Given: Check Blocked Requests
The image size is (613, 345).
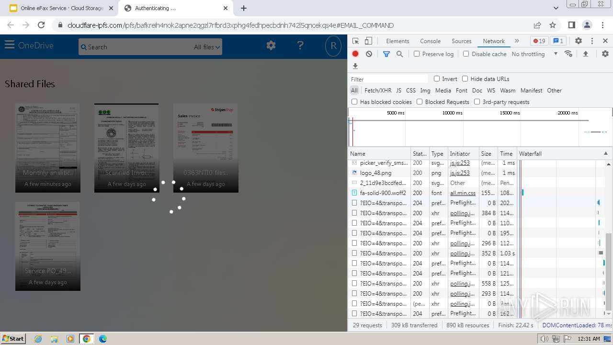Looking at the screenshot, I should (420, 102).
